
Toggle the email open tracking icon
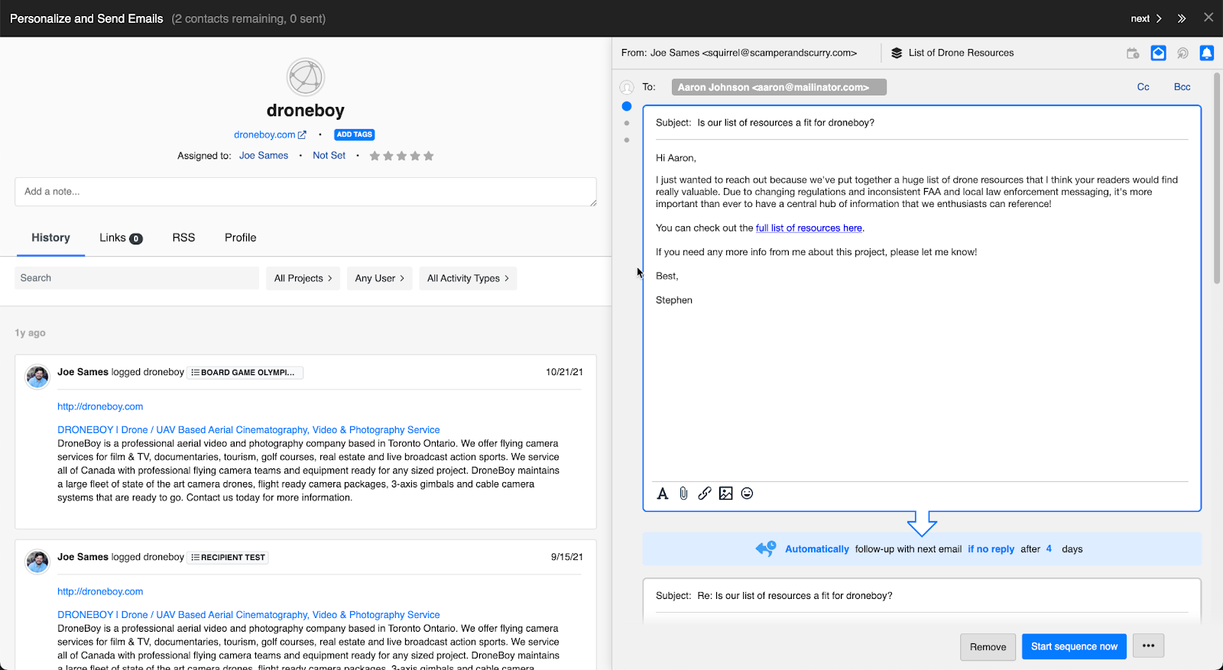point(1158,53)
